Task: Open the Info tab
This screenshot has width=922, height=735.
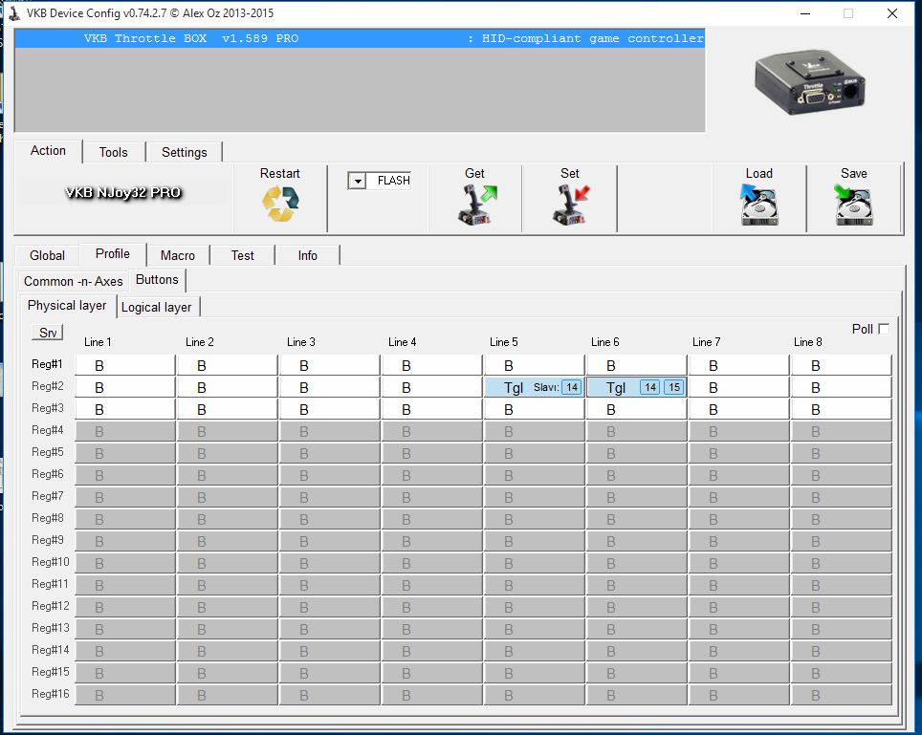Action: tap(308, 255)
